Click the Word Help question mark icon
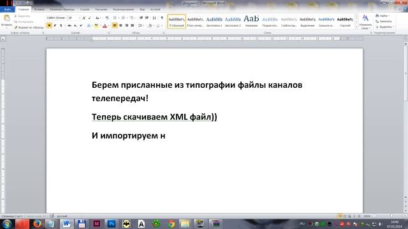 (x=405, y=10)
